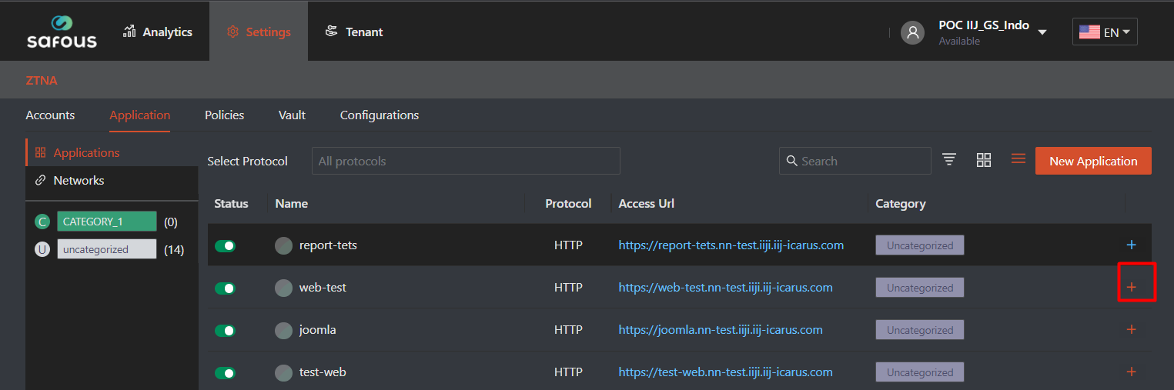Click the Safous logo
Image resolution: width=1174 pixels, height=390 pixels.
(x=62, y=32)
